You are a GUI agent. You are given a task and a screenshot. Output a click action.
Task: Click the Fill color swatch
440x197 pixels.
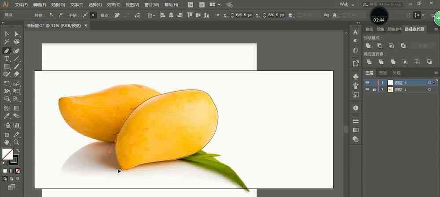pyautogui.click(x=7, y=154)
